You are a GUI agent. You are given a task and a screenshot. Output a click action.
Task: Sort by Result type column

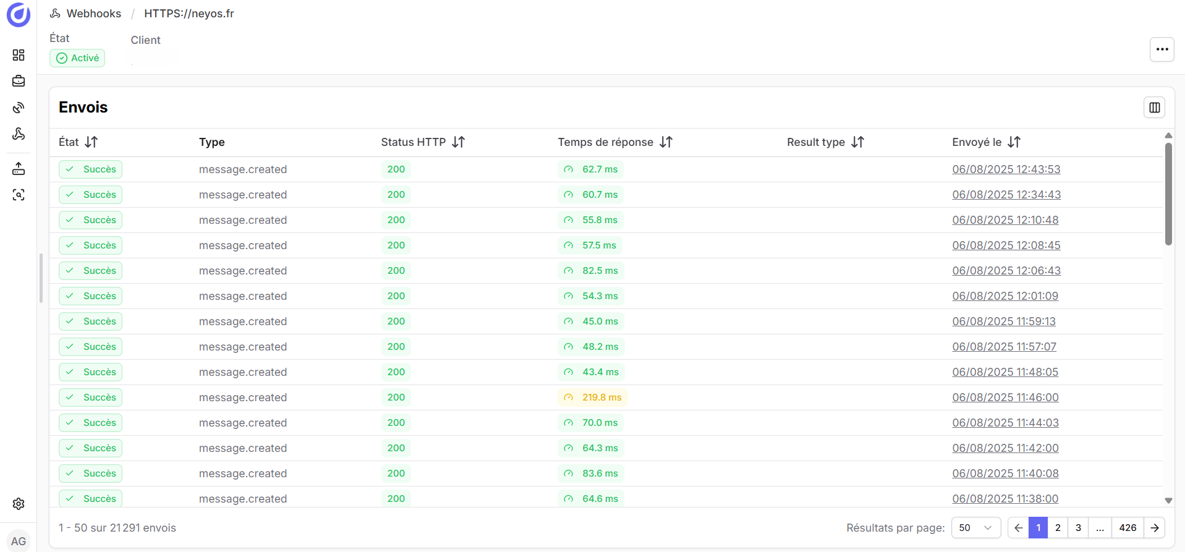pos(857,142)
